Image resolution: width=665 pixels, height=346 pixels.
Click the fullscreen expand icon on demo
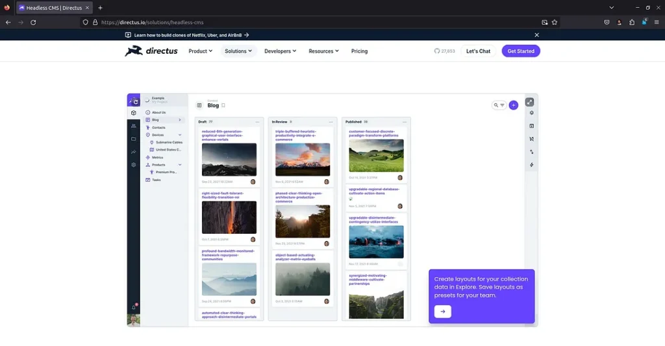click(530, 102)
